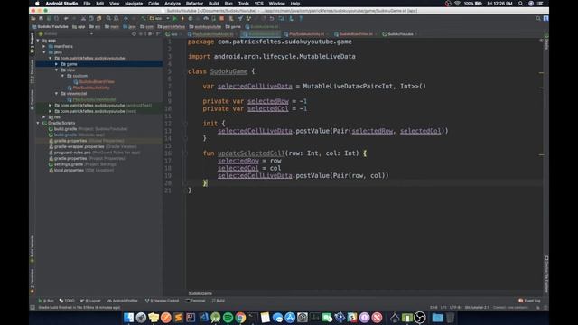
Task: Open the app run configuration dropdown
Action: click(159, 18)
